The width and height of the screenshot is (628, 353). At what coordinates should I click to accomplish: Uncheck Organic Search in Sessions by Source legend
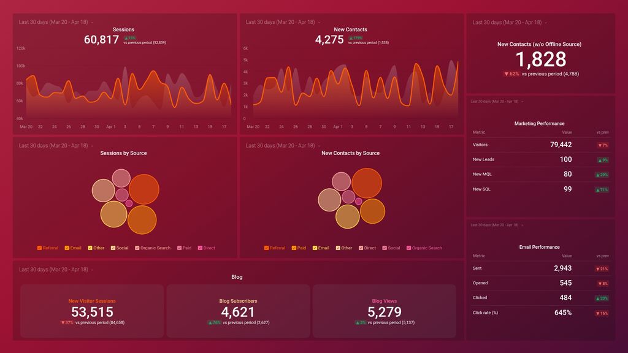(x=137, y=248)
